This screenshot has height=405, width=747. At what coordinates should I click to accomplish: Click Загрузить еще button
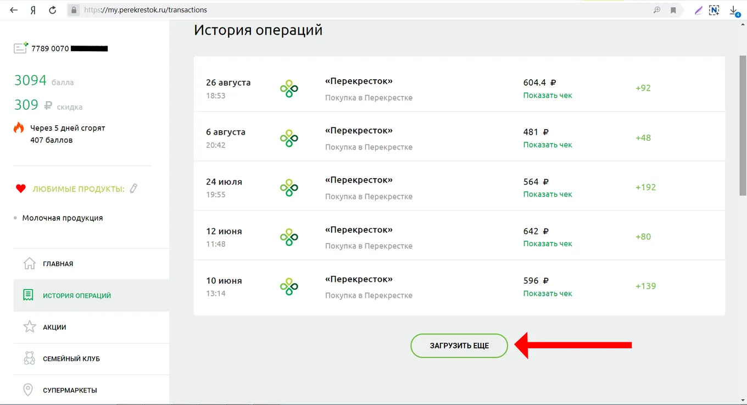point(459,346)
